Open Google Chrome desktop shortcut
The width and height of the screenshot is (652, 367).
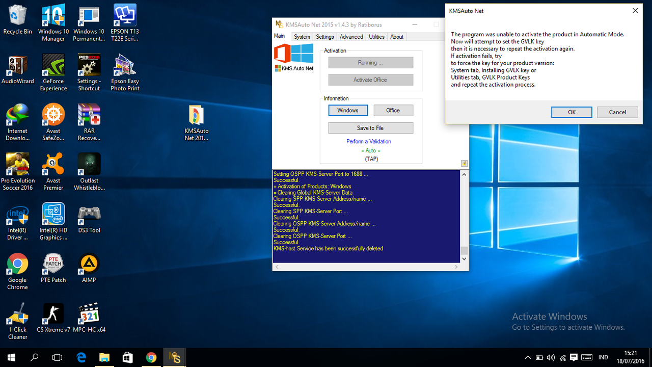click(x=17, y=271)
